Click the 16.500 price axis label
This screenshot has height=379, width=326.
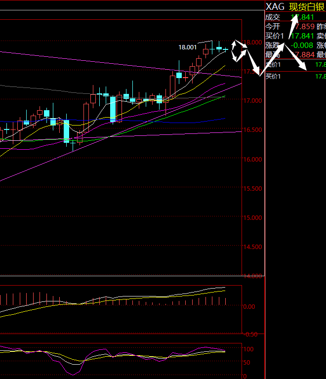tap(252, 130)
